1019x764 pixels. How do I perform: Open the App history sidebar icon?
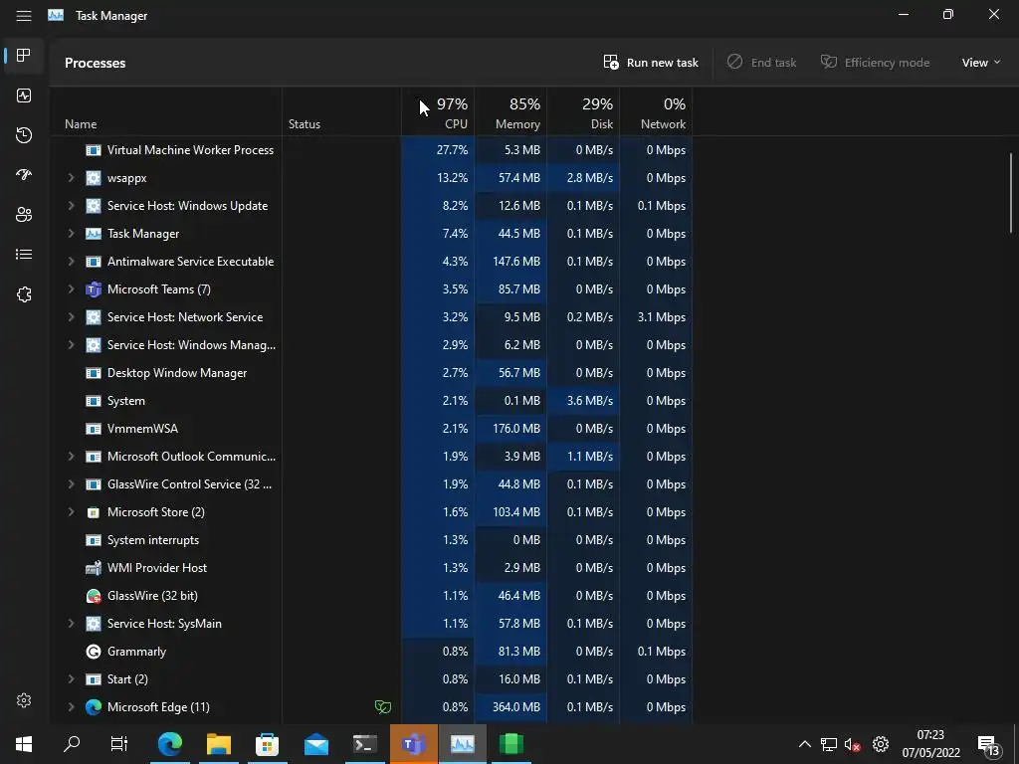click(24, 135)
